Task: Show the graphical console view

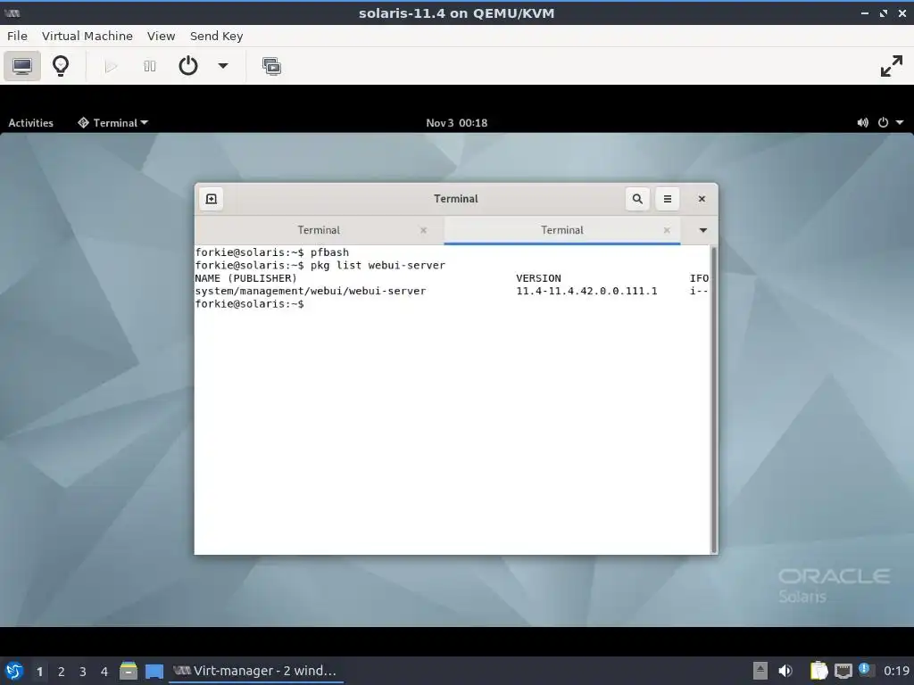Action: [22, 66]
